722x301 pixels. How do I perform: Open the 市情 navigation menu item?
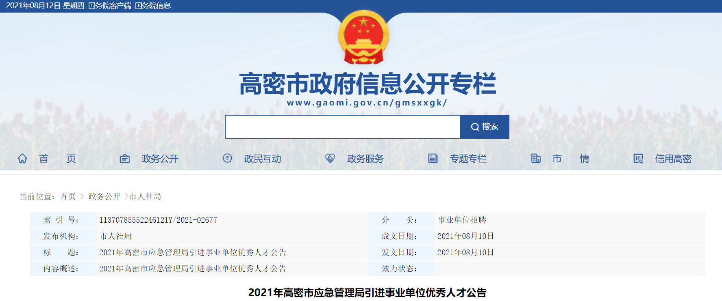point(571,159)
